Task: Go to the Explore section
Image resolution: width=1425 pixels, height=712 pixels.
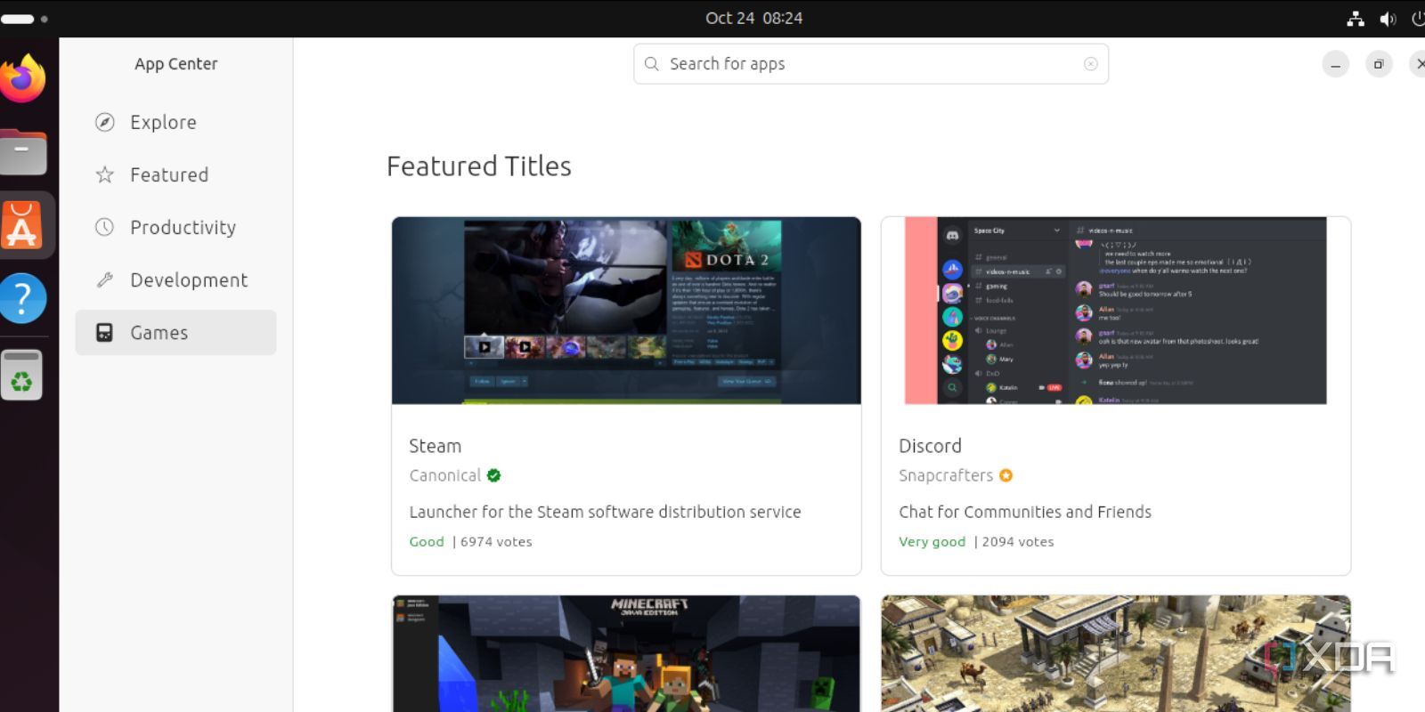Action: [175, 122]
